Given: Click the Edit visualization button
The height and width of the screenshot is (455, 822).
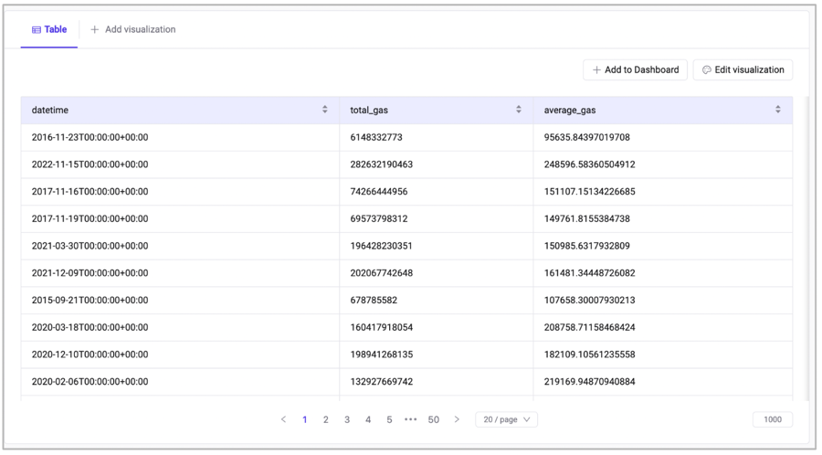Looking at the screenshot, I should pyautogui.click(x=743, y=69).
